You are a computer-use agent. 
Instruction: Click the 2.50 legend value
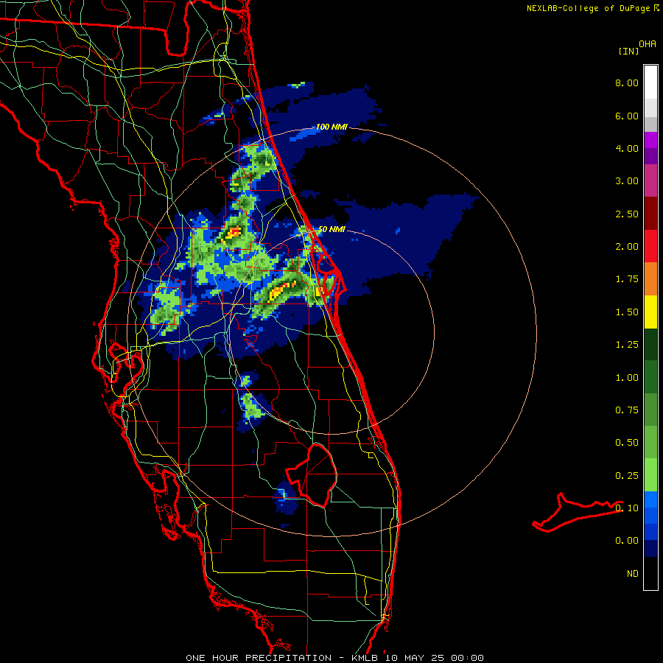[627, 214]
